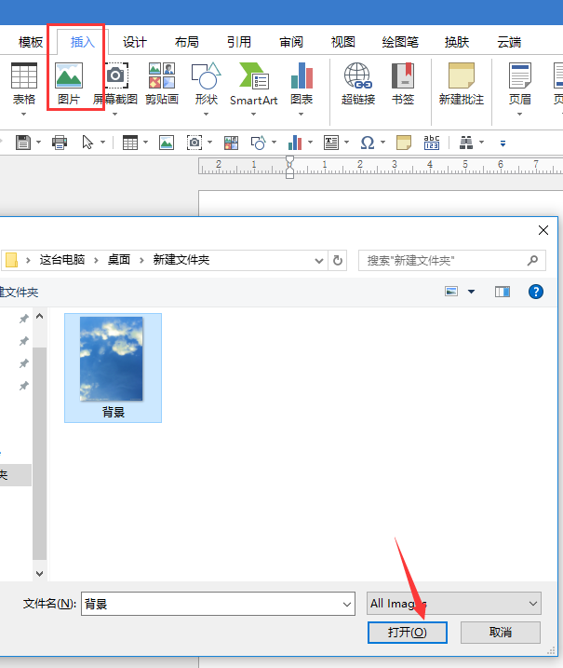Select the 屏幕截图 screenshot tool
Viewport: 563px width, 668px height.
coord(115,85)
